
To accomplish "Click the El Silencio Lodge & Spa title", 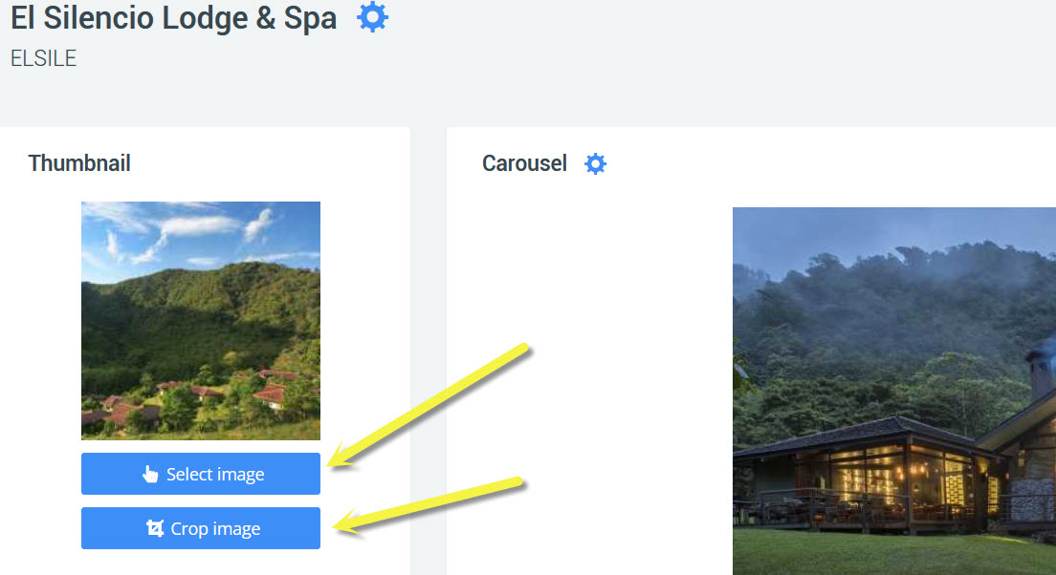I will pos(173,18).
